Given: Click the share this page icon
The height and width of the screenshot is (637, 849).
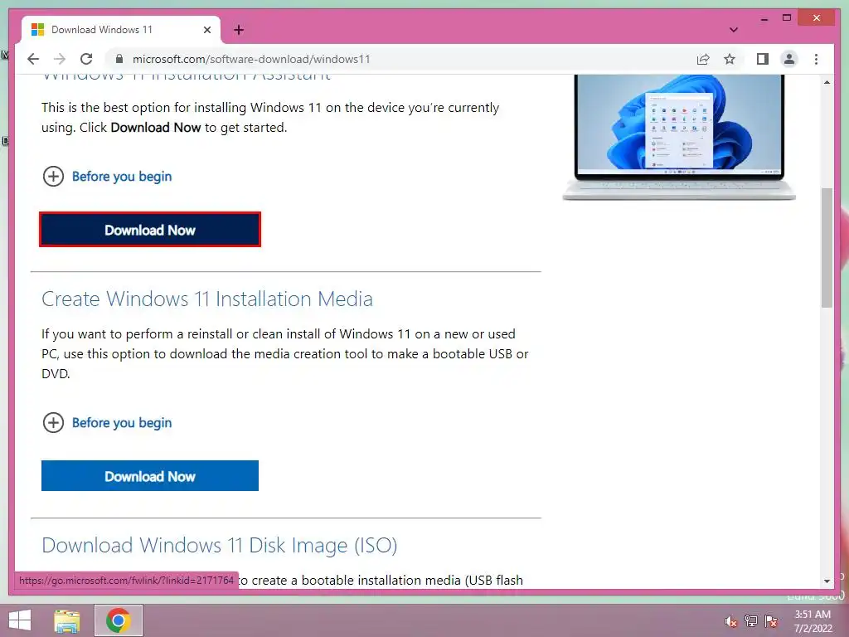Looking at the screenshot, I should [x=703, y=59].
